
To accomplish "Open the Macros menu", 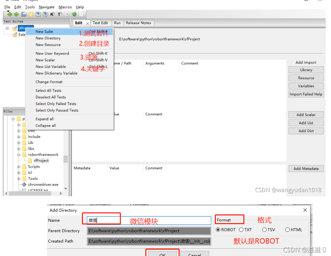I will click(65, 7).
